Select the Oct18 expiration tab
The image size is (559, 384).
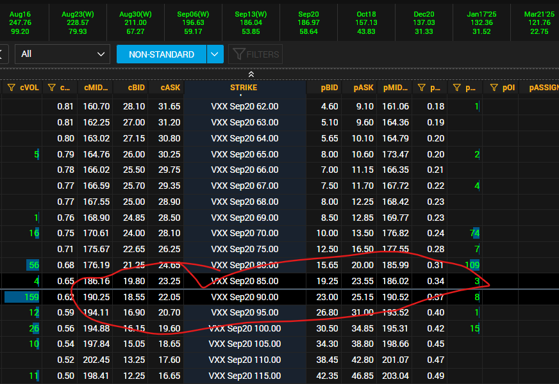click(x=367, y=23)
